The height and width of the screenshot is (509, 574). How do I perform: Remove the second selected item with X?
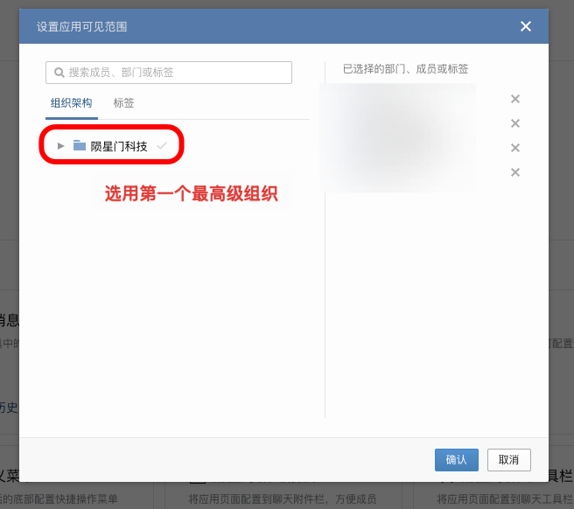pos(515,123)
